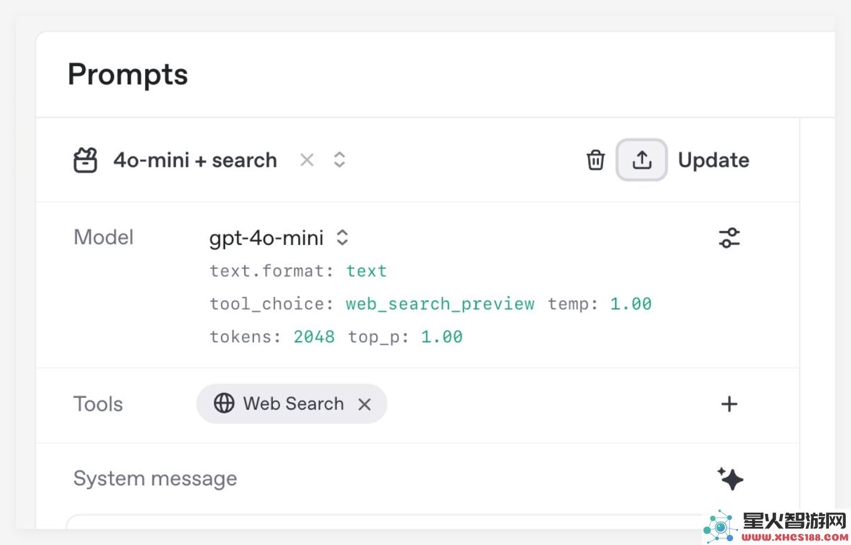Open the prompt selector chevrons beside '4o-mini + search'
Viewport: 851px width, 545px height.
tap(339, 160)
